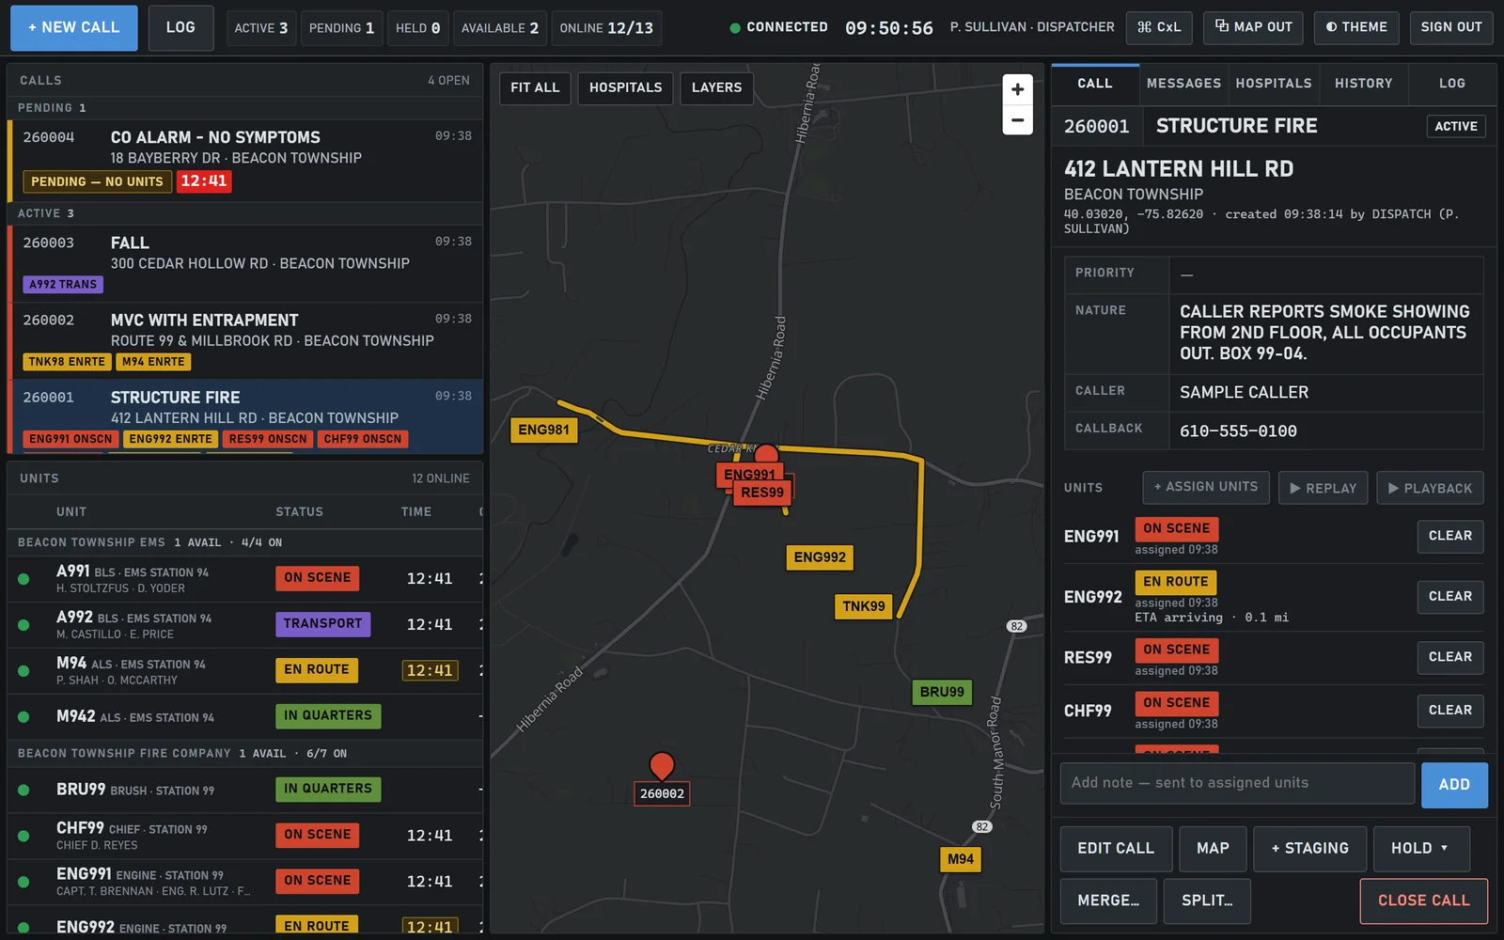Click CLOSE CALL button
Screen dimensions: 1504x940
[x=1423, y=901]
